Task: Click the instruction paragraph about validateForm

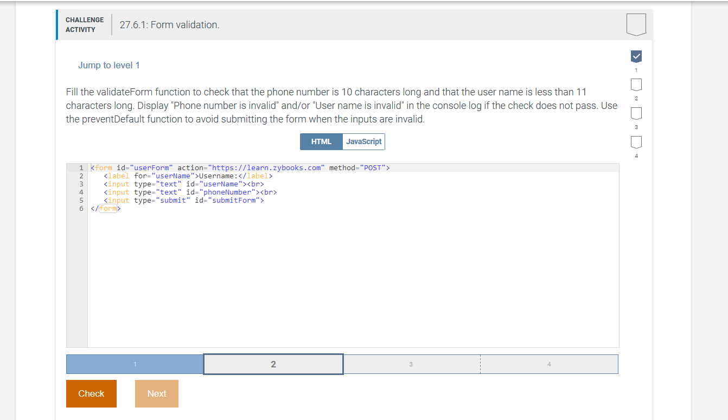Action: 342,106
